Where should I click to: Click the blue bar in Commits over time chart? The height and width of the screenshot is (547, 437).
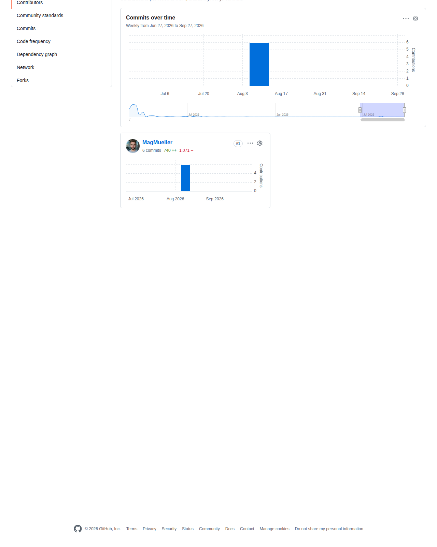[259, 64]
